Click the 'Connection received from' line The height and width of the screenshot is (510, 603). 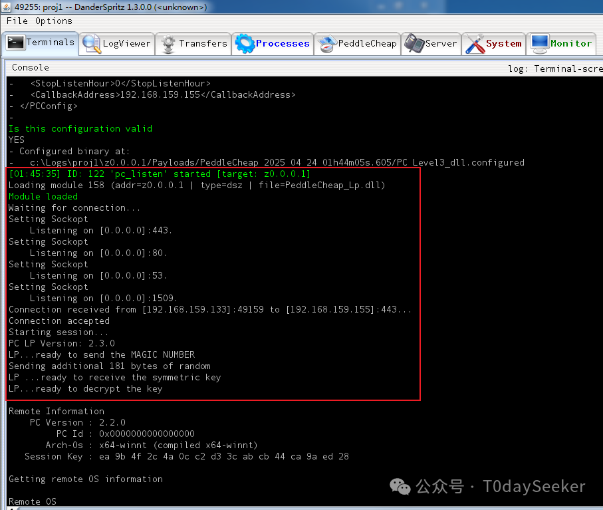point(210,310)
